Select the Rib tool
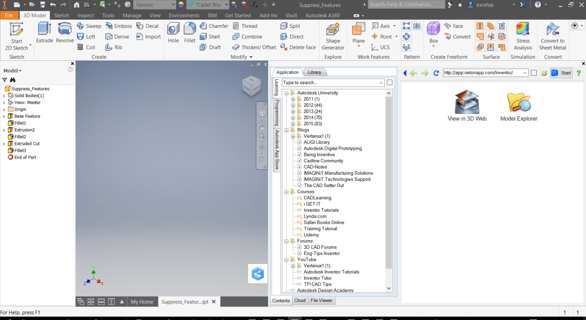 click(x=113, y=47)
